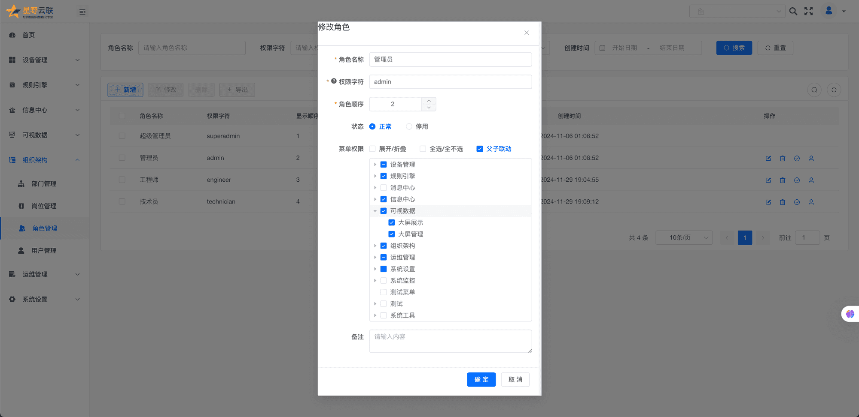This screenshot has height=417, width=859.
Task: Select the 停用 status radio button
Action: [x=409, y=126]
